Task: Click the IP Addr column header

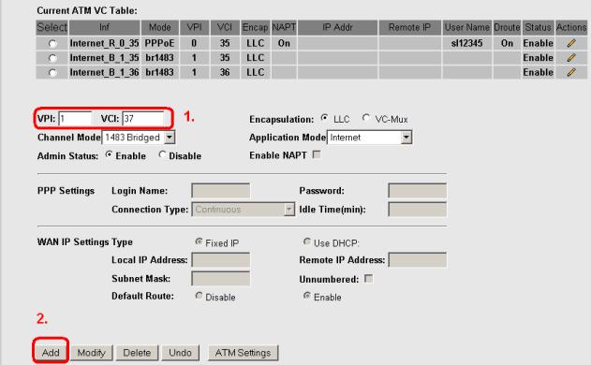Action: coord(337,27)
